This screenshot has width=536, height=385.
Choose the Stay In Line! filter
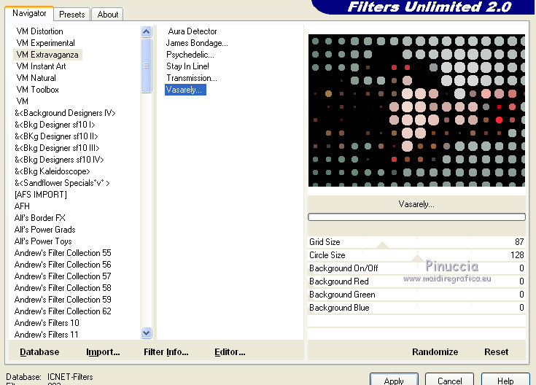coord(187,66)
